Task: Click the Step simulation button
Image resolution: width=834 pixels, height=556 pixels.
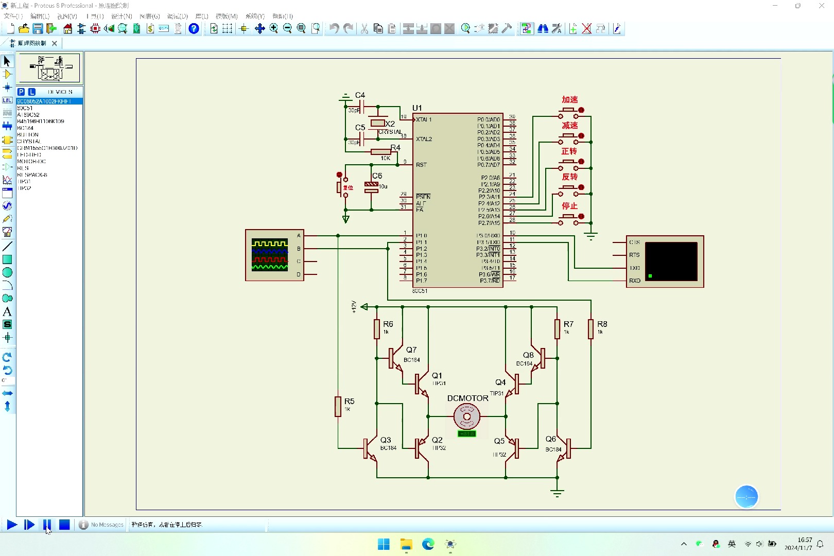Action: [x=29, y=525]
